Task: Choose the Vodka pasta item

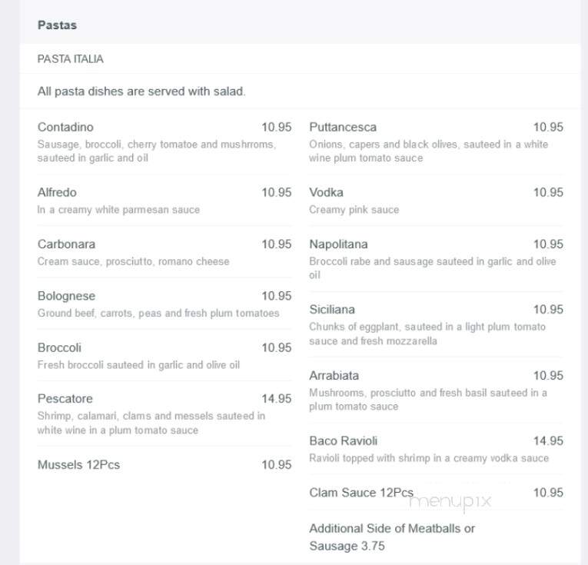Action: click(326, 192)
